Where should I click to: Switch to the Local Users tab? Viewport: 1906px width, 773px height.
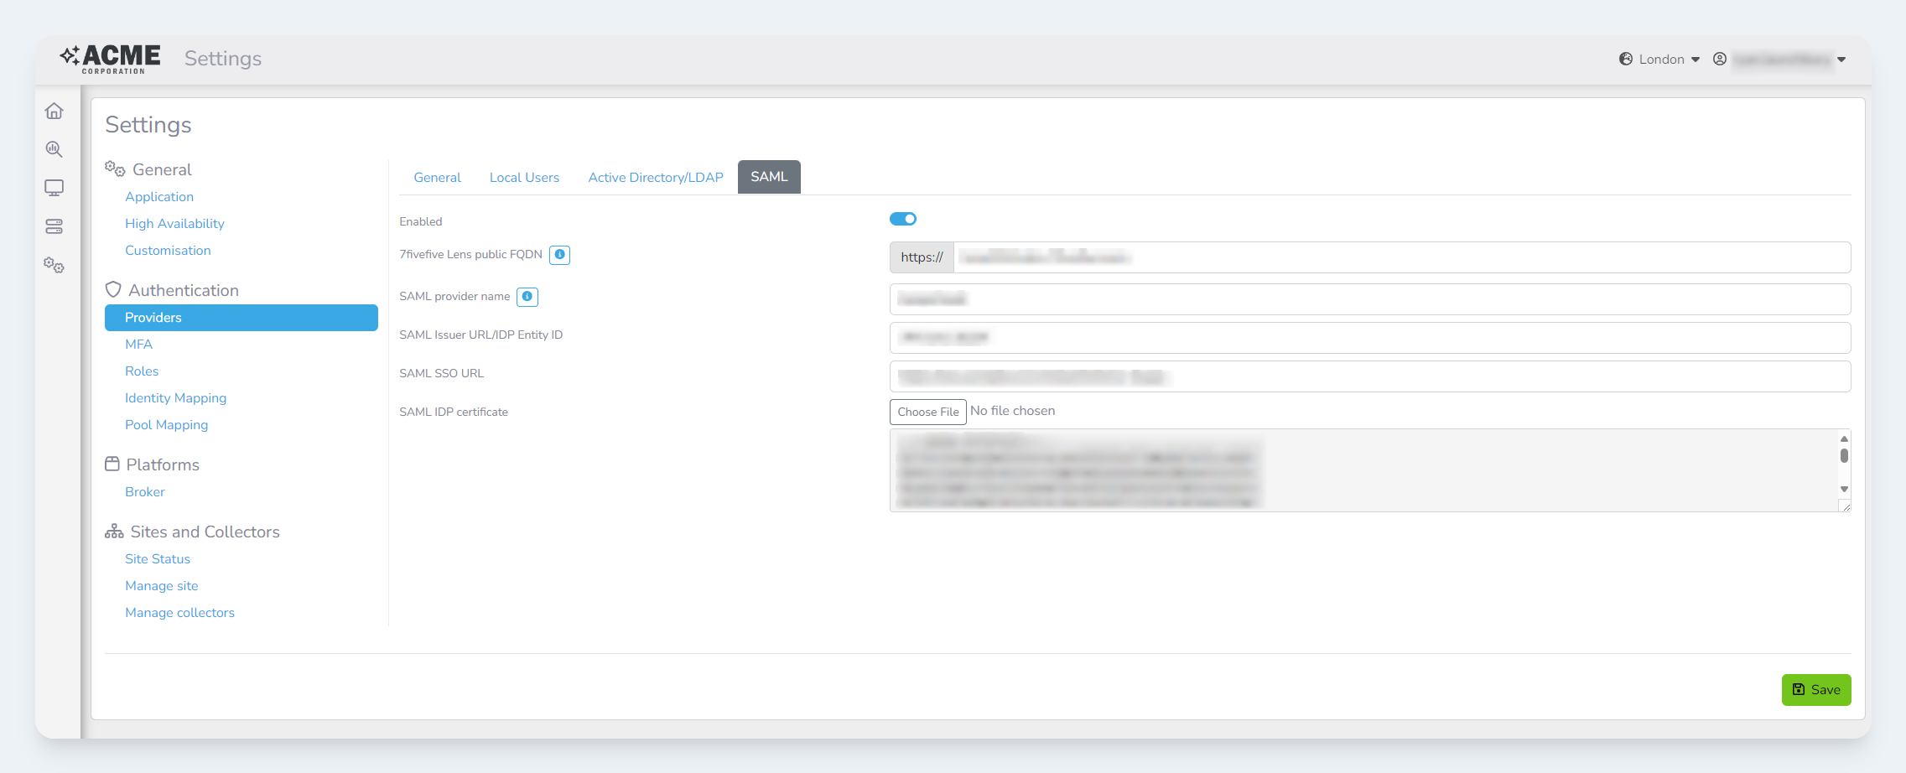[524, 178]
